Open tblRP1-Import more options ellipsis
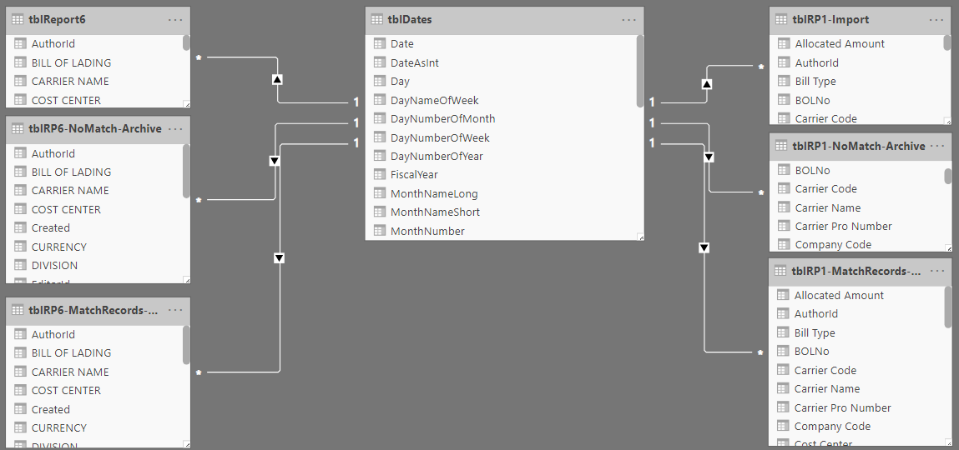The width and height of the screenshot is (959, 450). coord(936,19)
